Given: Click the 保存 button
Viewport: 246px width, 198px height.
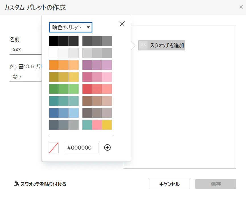Looking at the screenshot, I should click(x=216, y=184).
